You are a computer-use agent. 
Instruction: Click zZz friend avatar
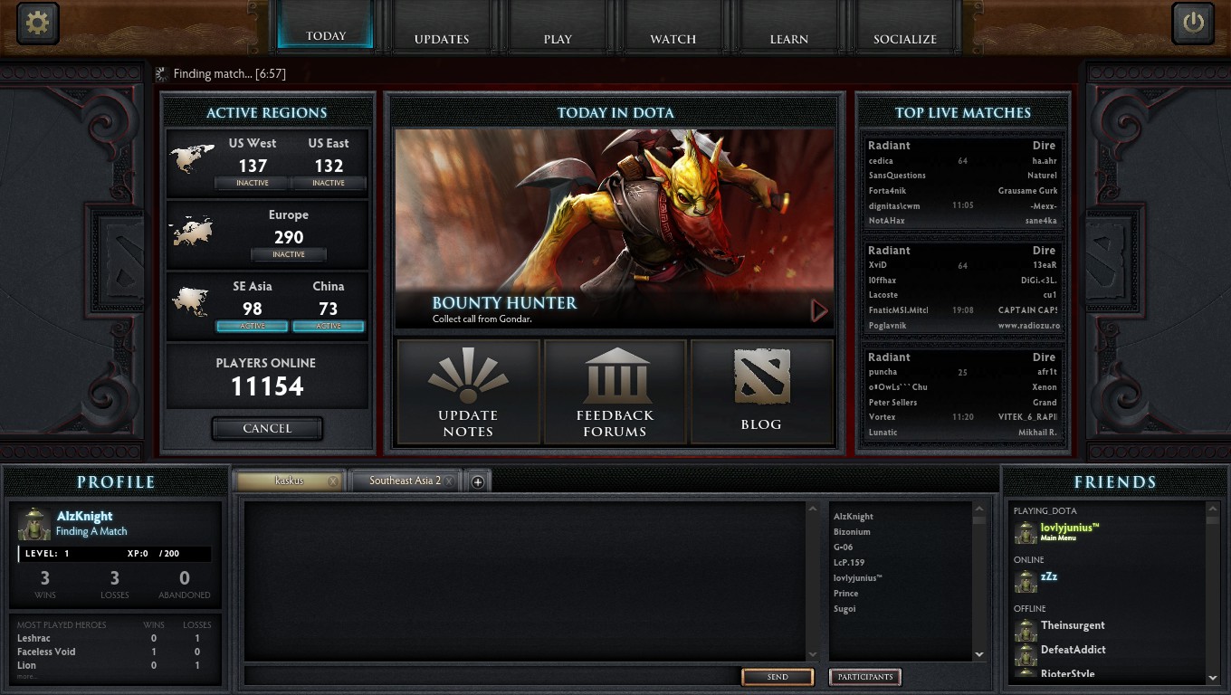pos(1025,581)
